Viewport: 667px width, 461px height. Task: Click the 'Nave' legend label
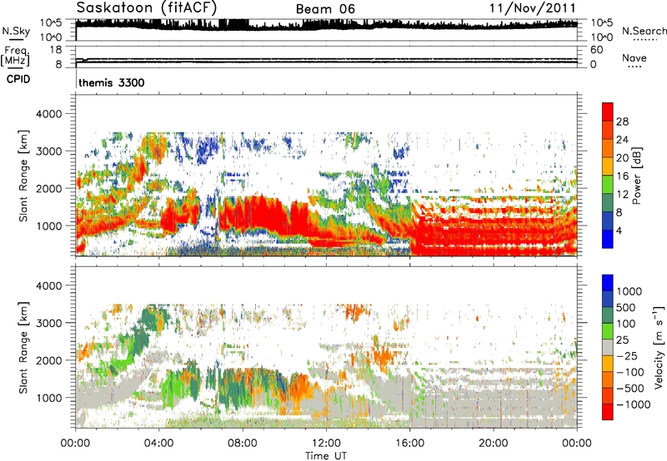point(634,57)
